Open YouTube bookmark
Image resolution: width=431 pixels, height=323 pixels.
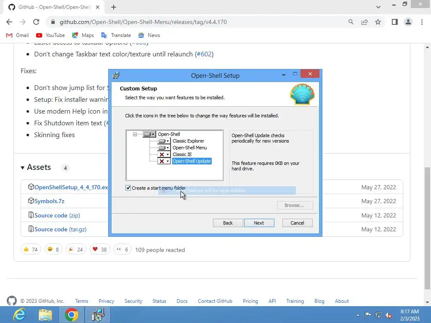[51, 35]
